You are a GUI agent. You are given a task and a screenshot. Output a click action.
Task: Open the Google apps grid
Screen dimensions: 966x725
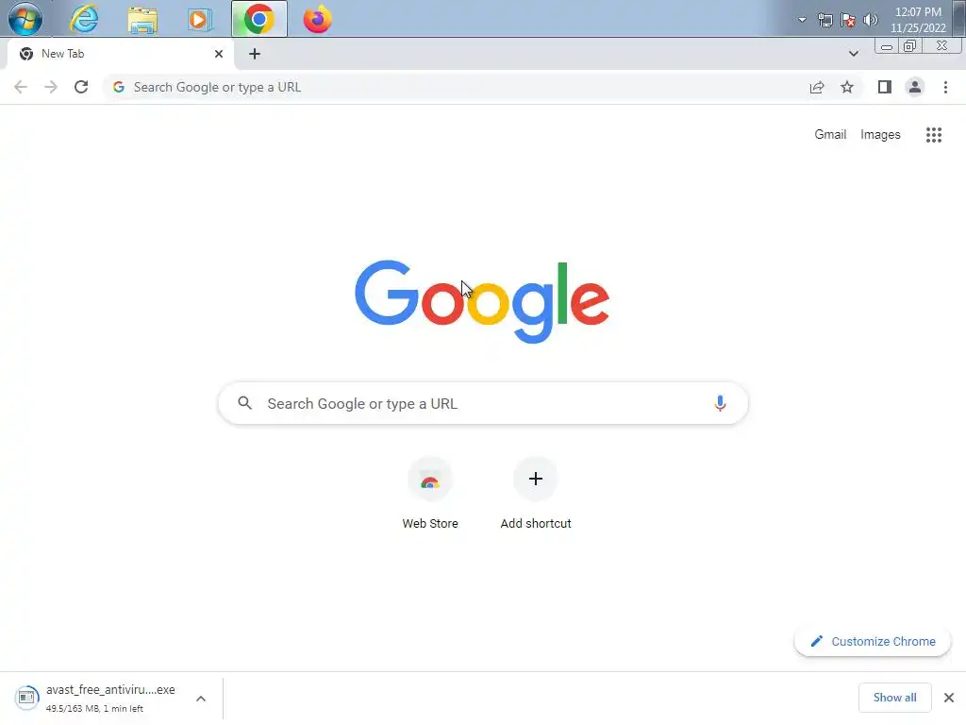(x=934, y=134)
